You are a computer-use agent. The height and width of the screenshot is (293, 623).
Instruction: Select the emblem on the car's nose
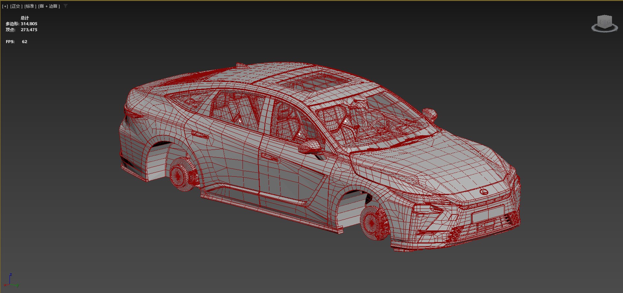click(x=484, y=191)
